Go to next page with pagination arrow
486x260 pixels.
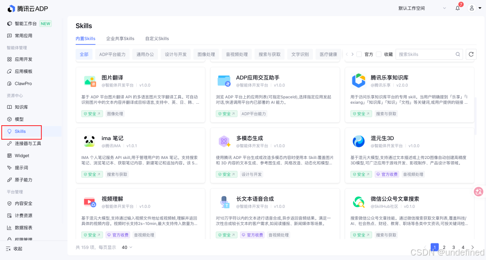coord(472,247)
